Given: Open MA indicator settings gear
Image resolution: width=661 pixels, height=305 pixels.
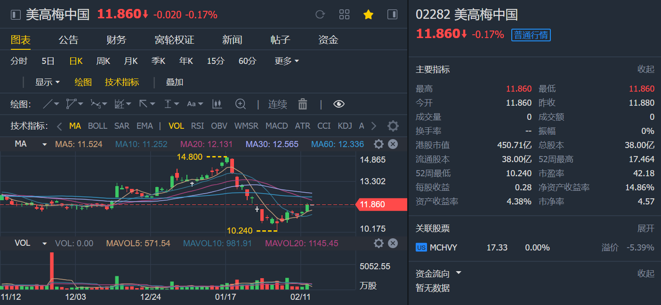Looking at the screenshot, I should tap(379, 144).
